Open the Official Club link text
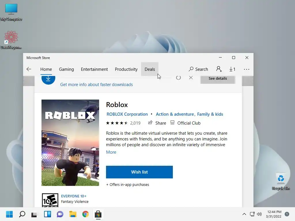295x221 pixels. [x=189, y=123]
